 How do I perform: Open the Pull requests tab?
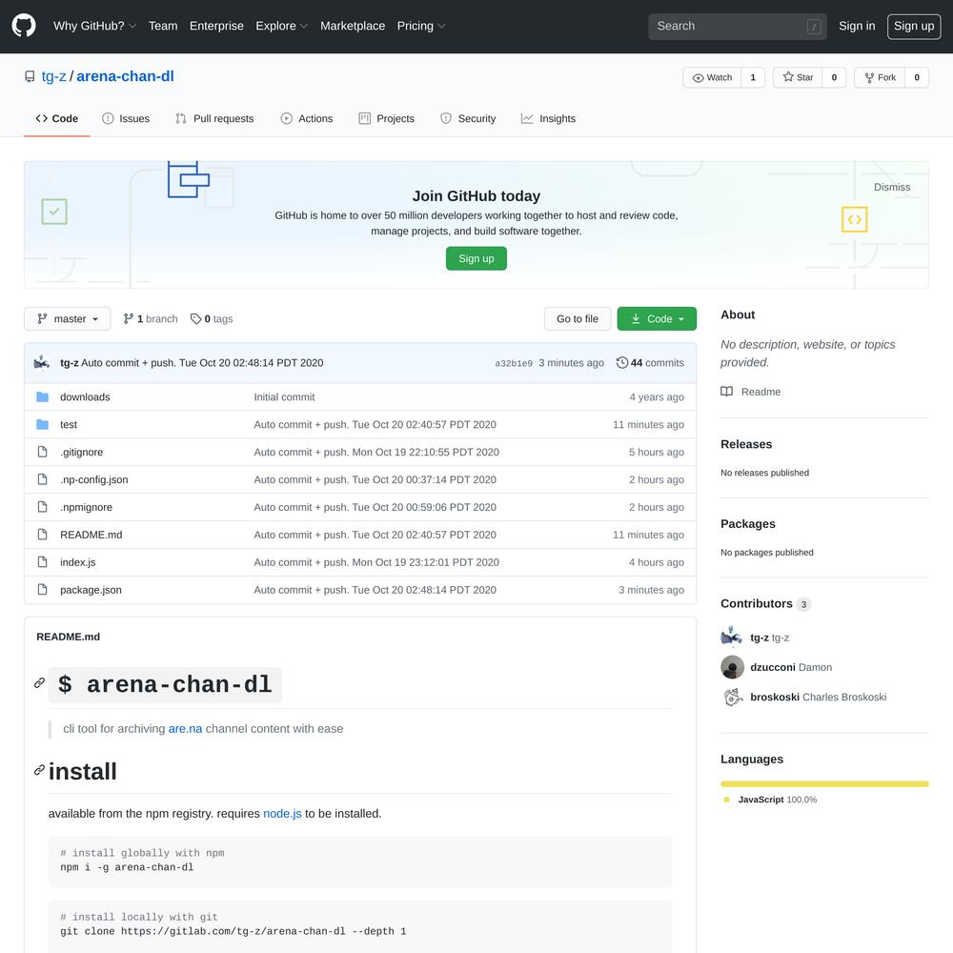[x=214, y=118]
